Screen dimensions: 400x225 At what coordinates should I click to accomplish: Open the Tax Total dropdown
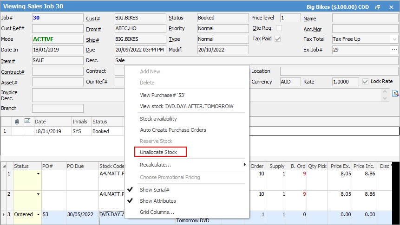[394, 39]
